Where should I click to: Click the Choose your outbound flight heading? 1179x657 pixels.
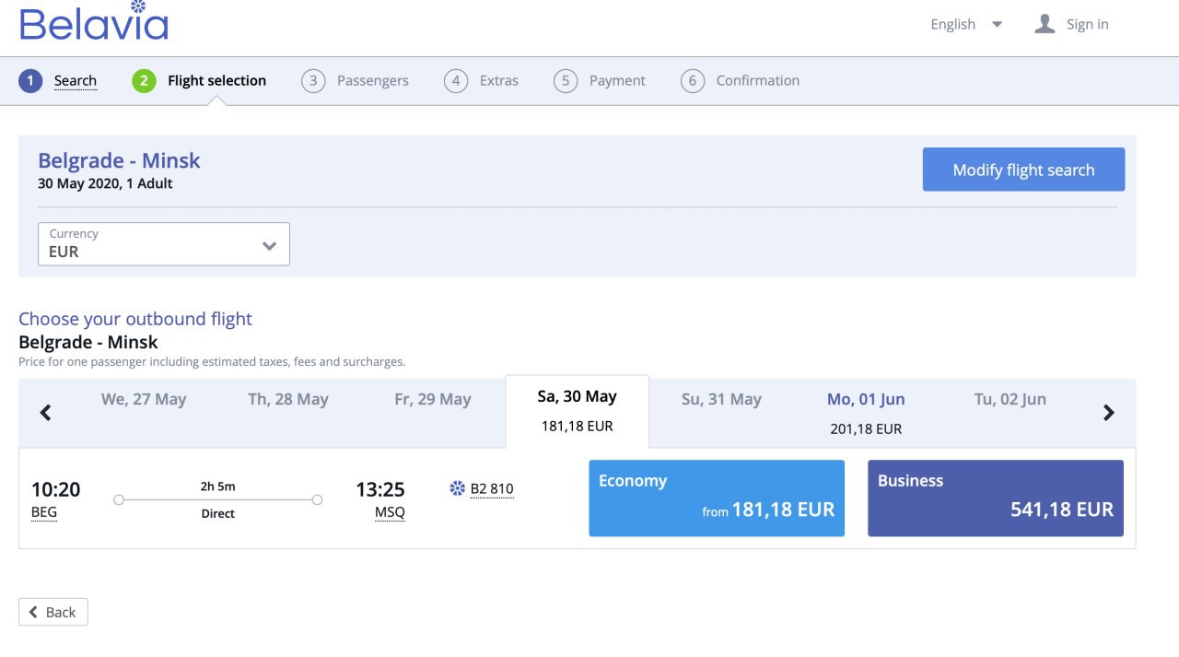tap(135, 319)
